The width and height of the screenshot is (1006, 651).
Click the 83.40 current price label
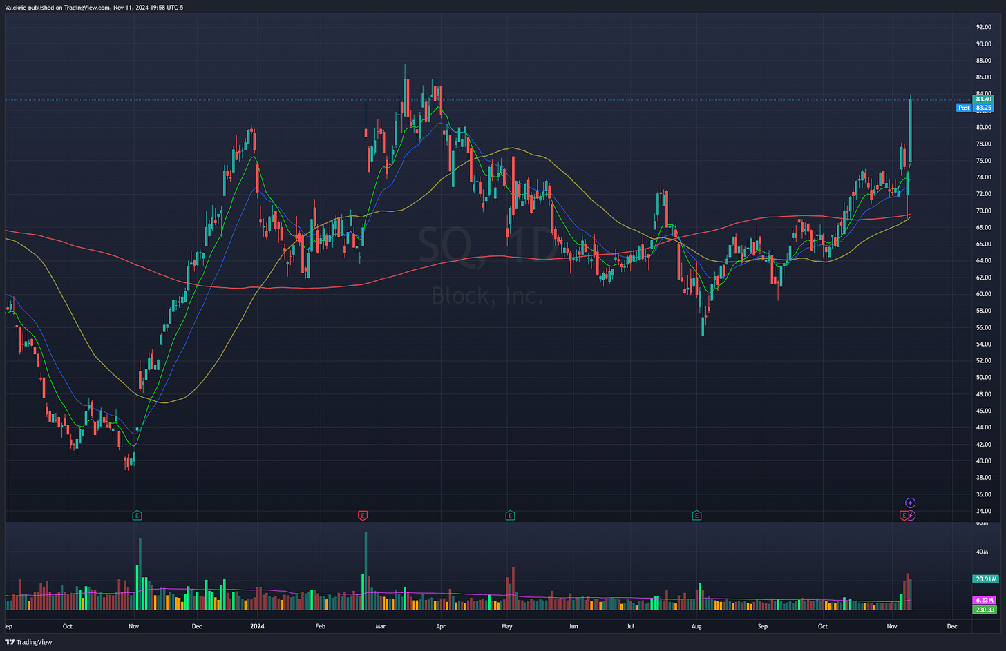[983, 99]
